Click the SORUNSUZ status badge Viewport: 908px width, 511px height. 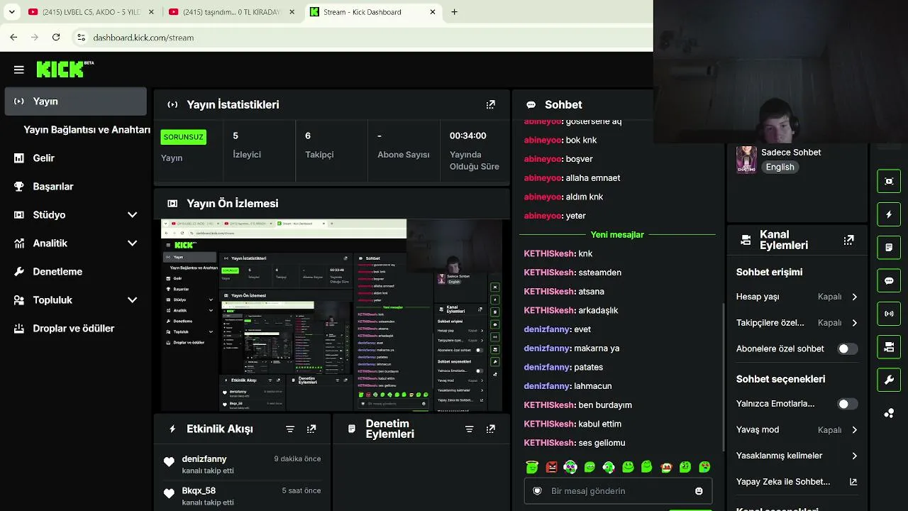(184, 137)
